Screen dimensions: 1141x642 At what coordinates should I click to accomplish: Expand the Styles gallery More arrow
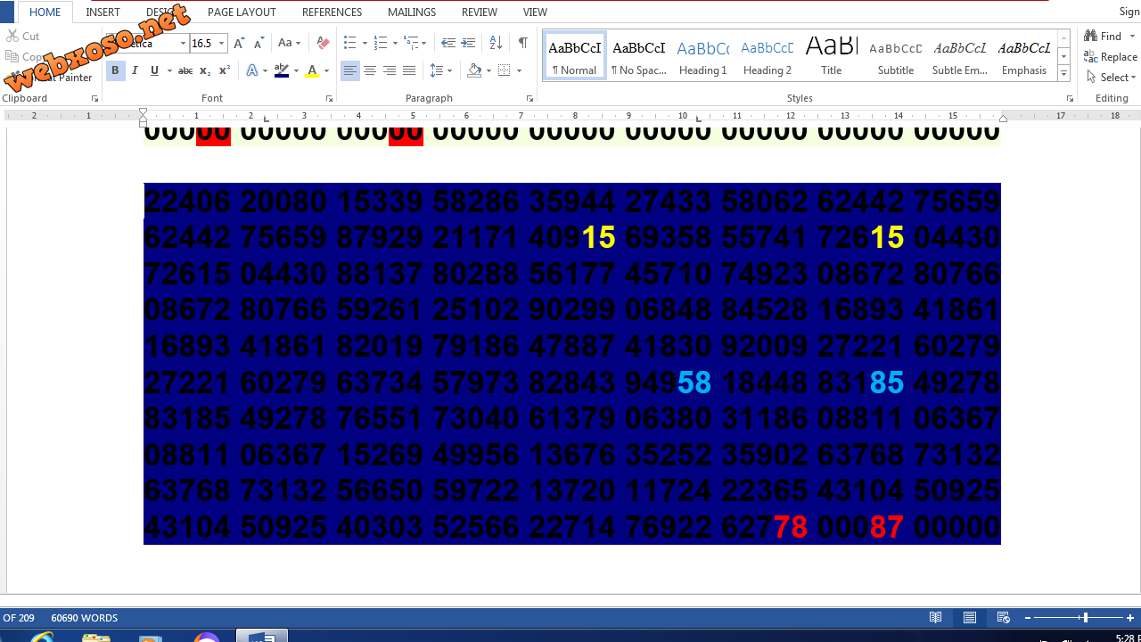coord(1063,74)
